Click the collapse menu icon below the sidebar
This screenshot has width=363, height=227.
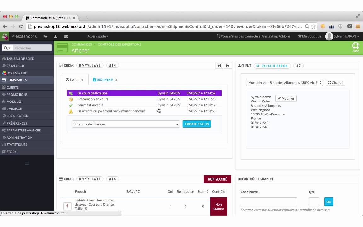tap(27, 164)
